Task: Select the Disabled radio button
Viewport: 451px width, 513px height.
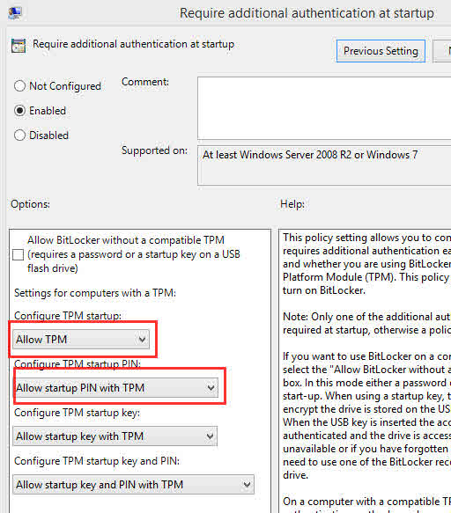Action: [x=19, y=136]
